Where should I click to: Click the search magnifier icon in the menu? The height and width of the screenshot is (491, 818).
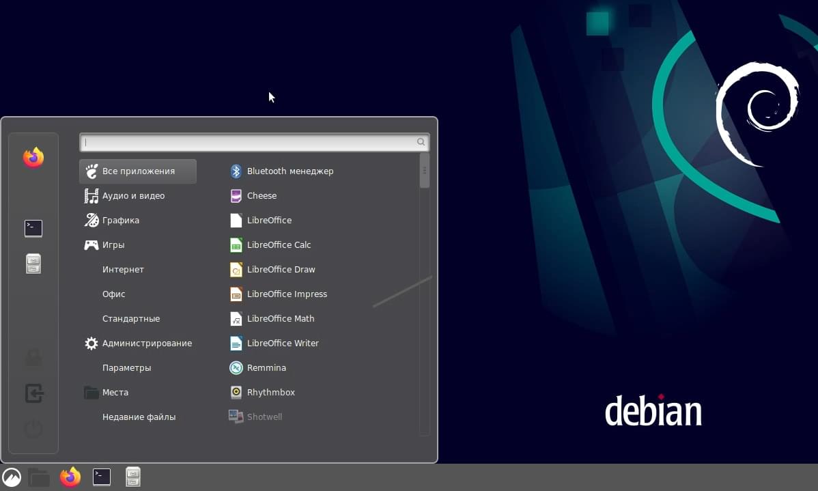tap(421, 142)
